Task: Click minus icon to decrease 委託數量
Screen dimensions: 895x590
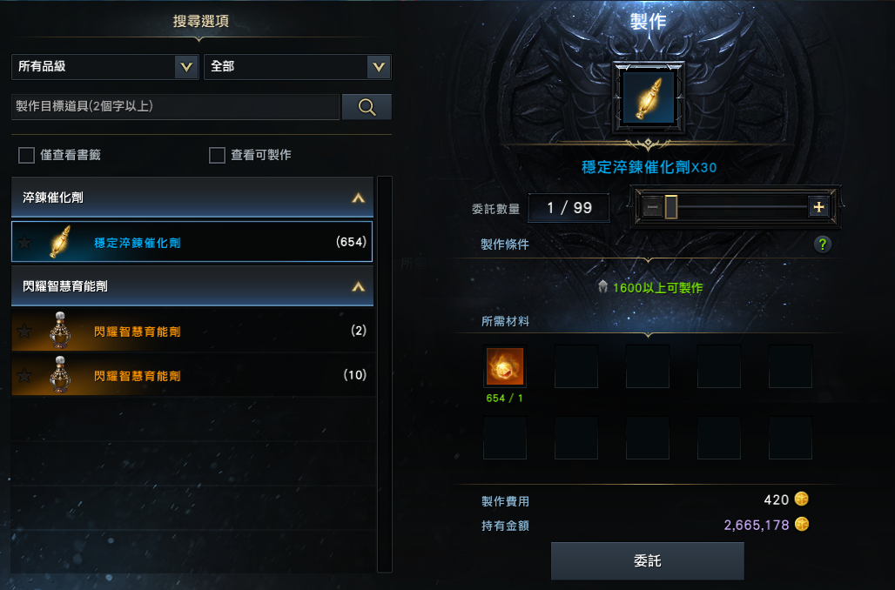Action: click(x=652, y=207)
